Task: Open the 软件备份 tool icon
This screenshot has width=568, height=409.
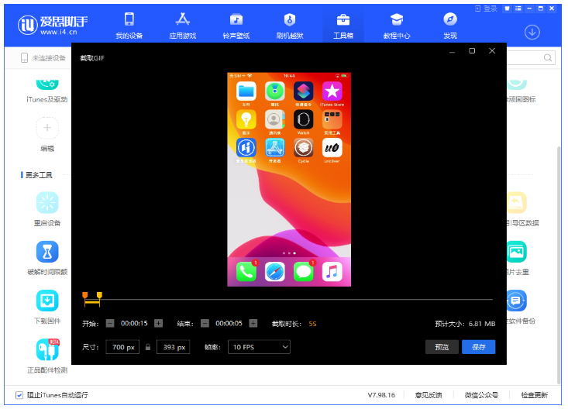Action: (517, 301)
